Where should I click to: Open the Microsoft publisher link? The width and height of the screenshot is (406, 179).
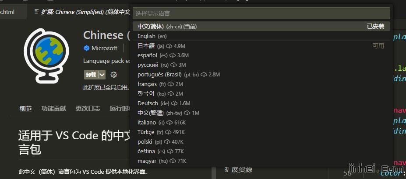[x=104, y=48]
